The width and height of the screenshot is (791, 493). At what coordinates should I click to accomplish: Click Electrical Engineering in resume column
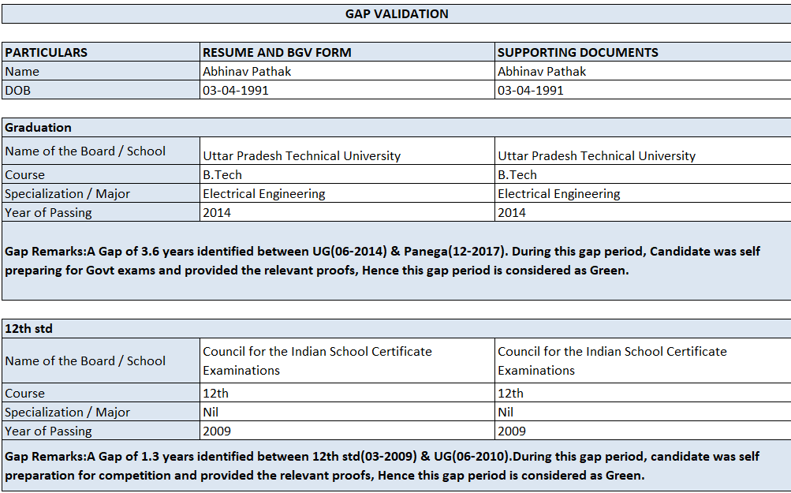[x=348, y=193]
